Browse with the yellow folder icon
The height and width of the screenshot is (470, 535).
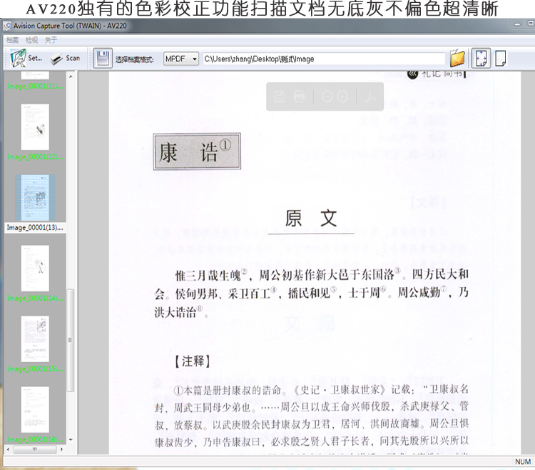[457, 59]
